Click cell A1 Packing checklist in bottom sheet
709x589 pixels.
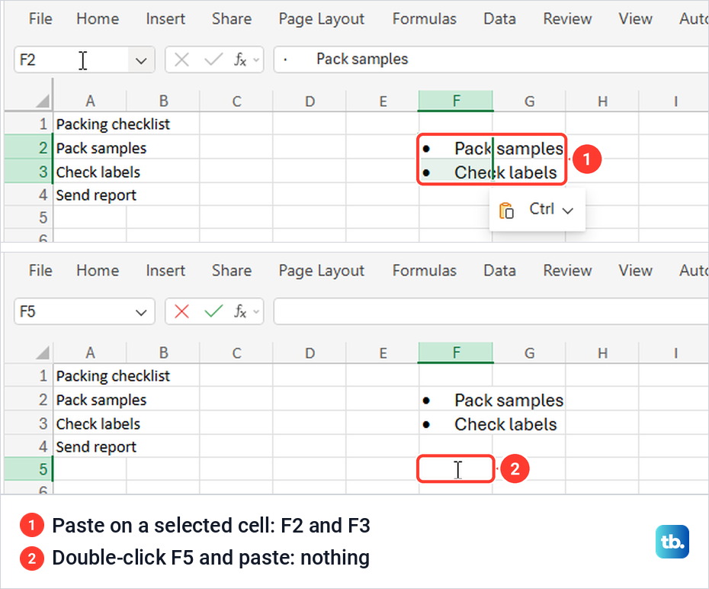tap(90, 375)
